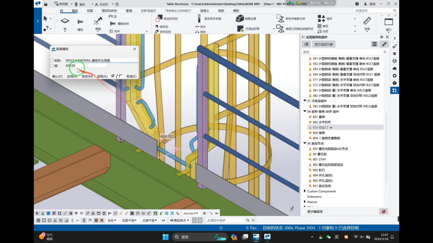Enable 显示隐藏项 show hidden items checkbox
The image size is (433, 243).
pos(304,212)
